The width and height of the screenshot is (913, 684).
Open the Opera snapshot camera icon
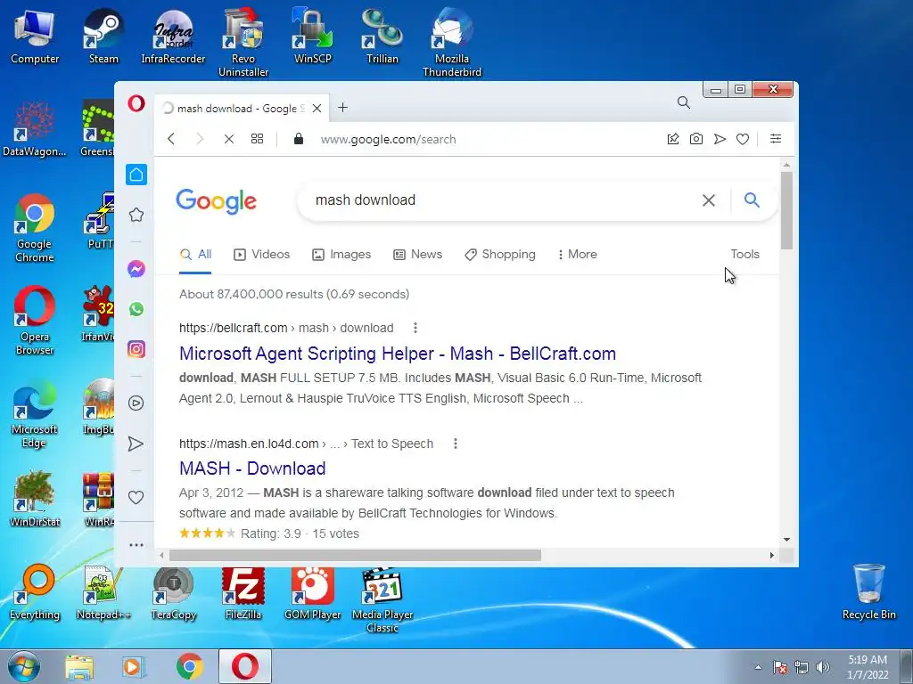695,138
